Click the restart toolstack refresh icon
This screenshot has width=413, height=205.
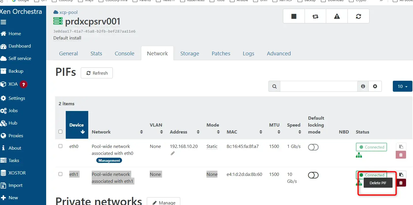pyautogui.click(x=358, y=16)
